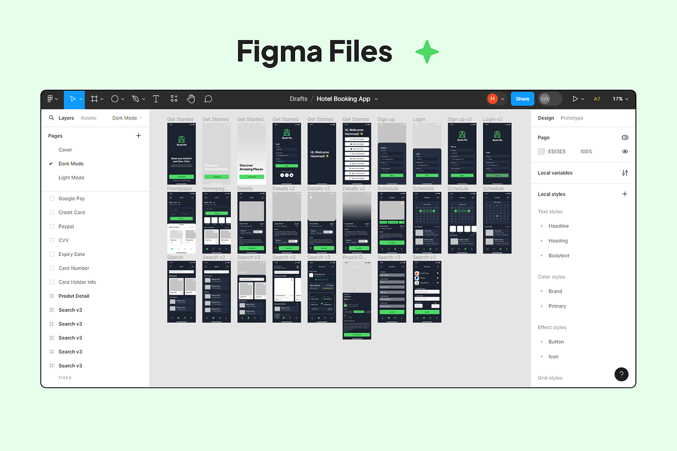The image size is (677, 451).
Task: Click the search icon in Layers panel
Action: click(51, 118)
